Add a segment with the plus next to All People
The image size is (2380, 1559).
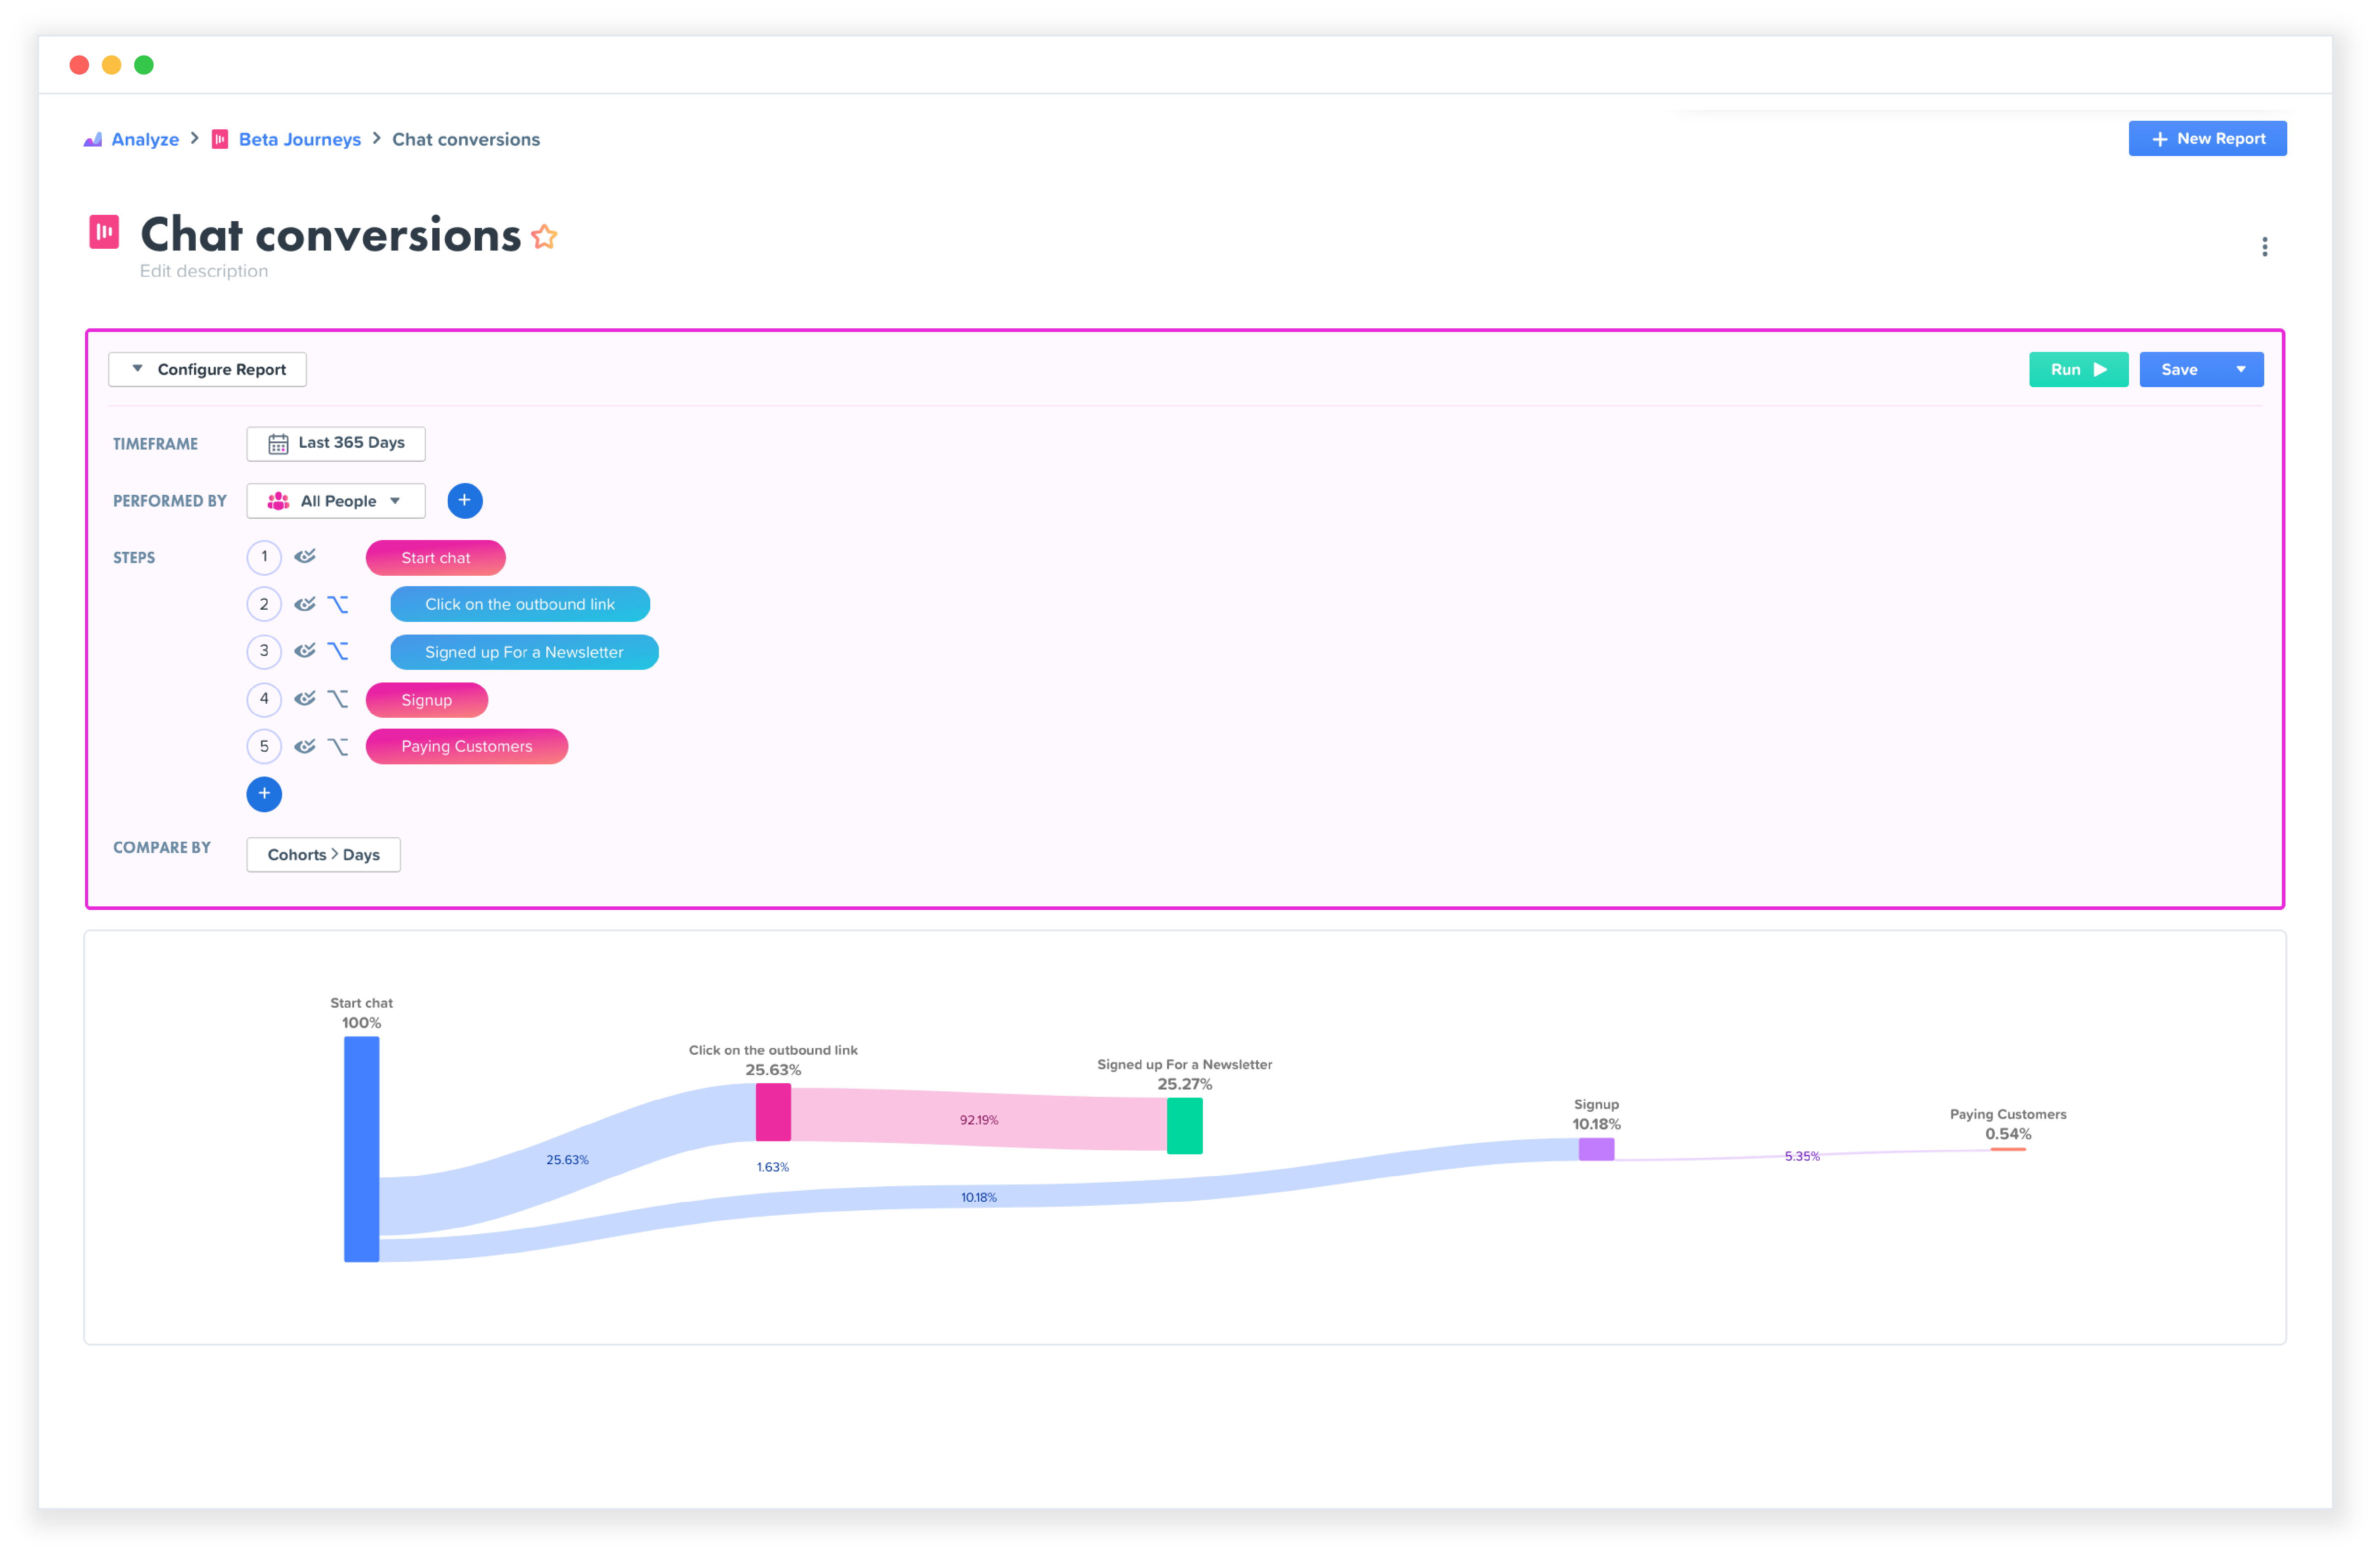pos(465,501)
